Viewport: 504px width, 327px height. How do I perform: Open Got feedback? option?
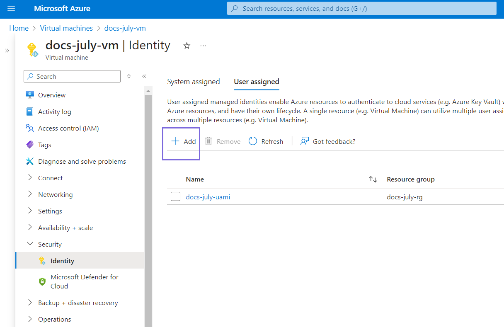(328, 141)
